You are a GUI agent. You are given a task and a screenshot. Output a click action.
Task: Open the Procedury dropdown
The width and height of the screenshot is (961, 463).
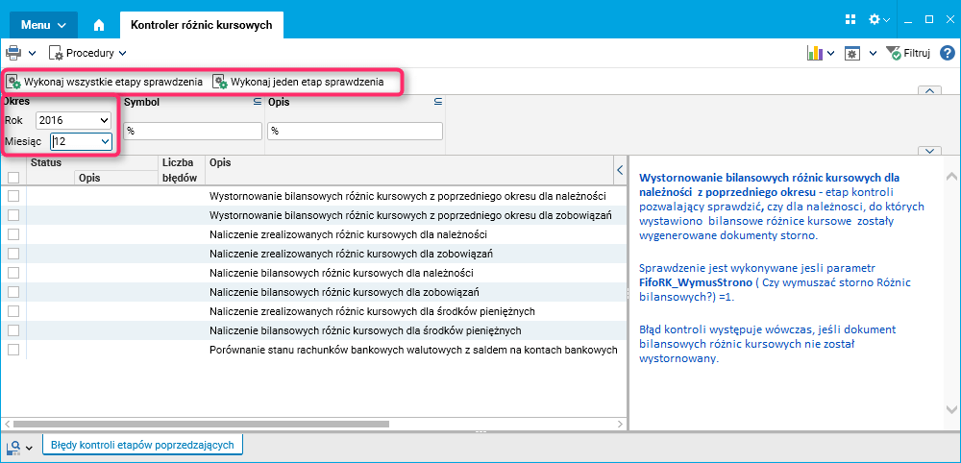pos(89,53)
